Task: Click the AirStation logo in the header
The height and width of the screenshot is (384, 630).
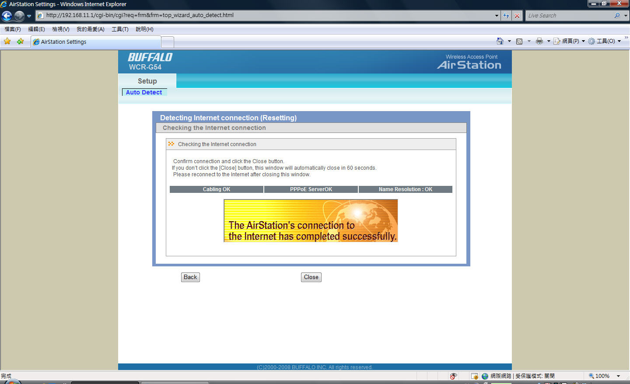Action: pos(469,65)
